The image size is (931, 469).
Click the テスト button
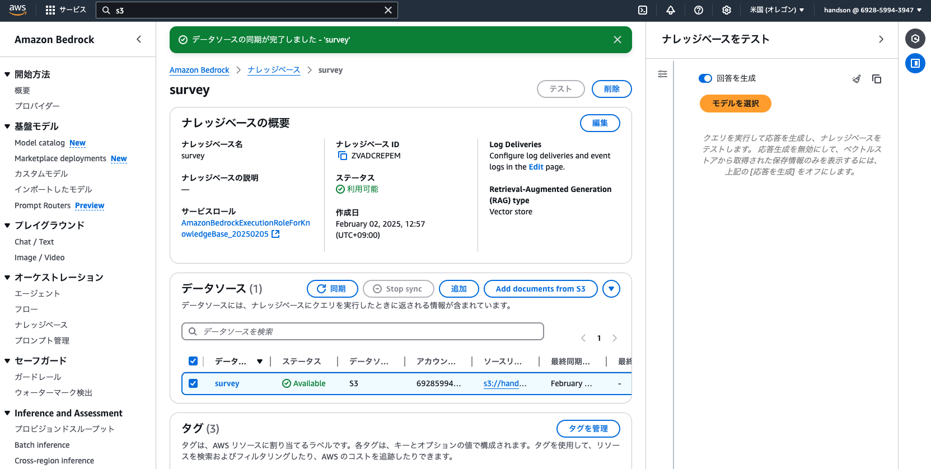click(x=561, y=89)
